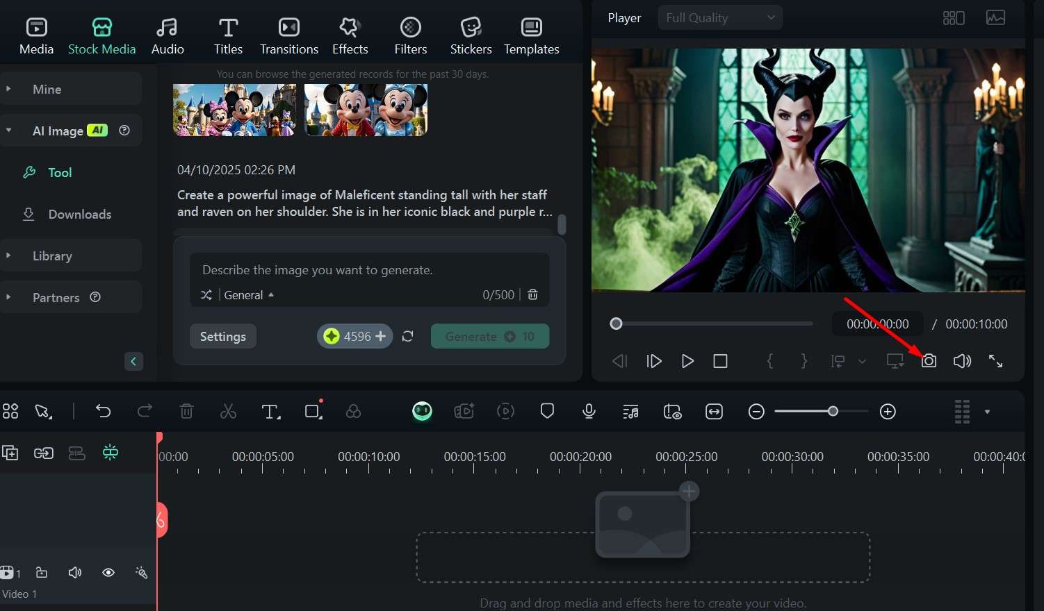
Task: Open image scope icon in Player
Action: (x=995, y=17)
